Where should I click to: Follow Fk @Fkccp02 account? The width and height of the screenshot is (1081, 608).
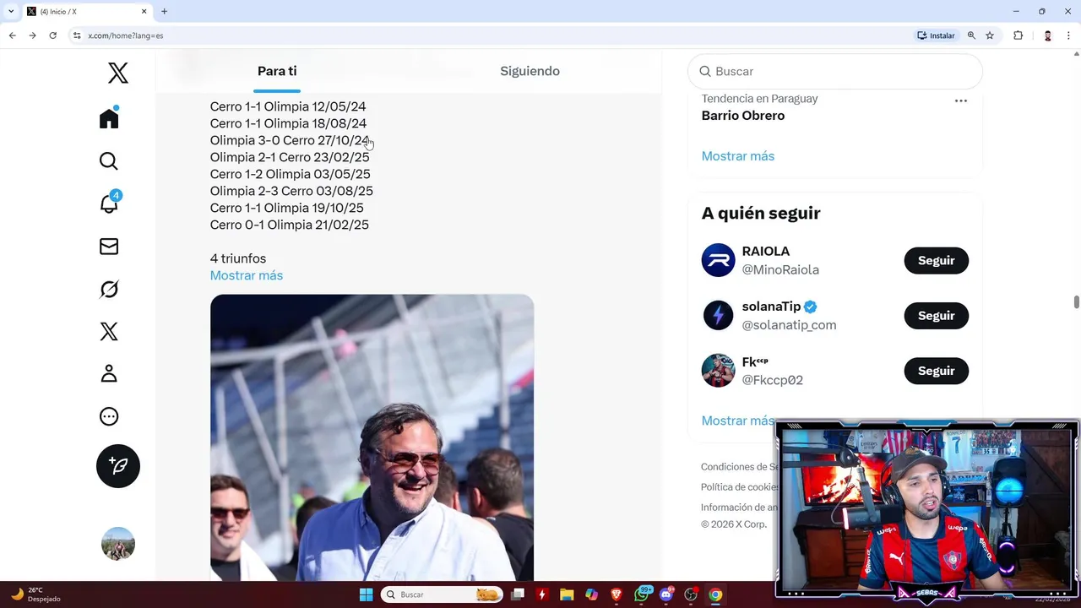(936, 371)
